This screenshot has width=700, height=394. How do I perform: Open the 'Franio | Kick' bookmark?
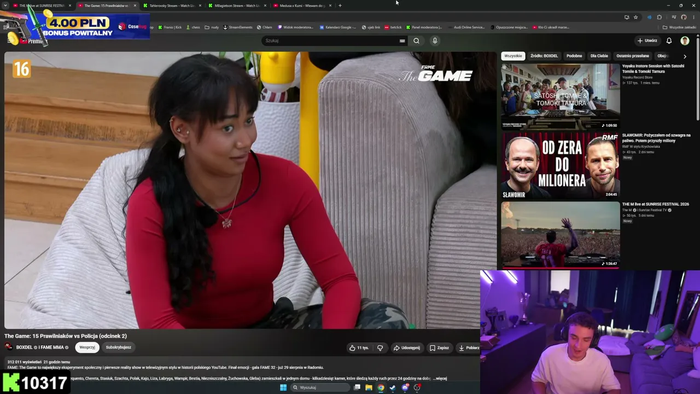click(170, 27)
